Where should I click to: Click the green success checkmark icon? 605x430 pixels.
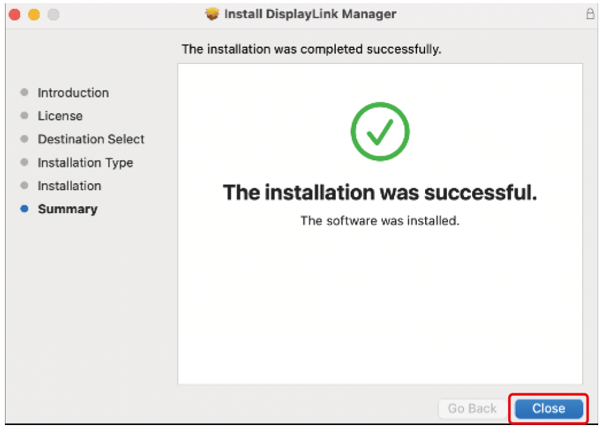(x=380, y=131)
